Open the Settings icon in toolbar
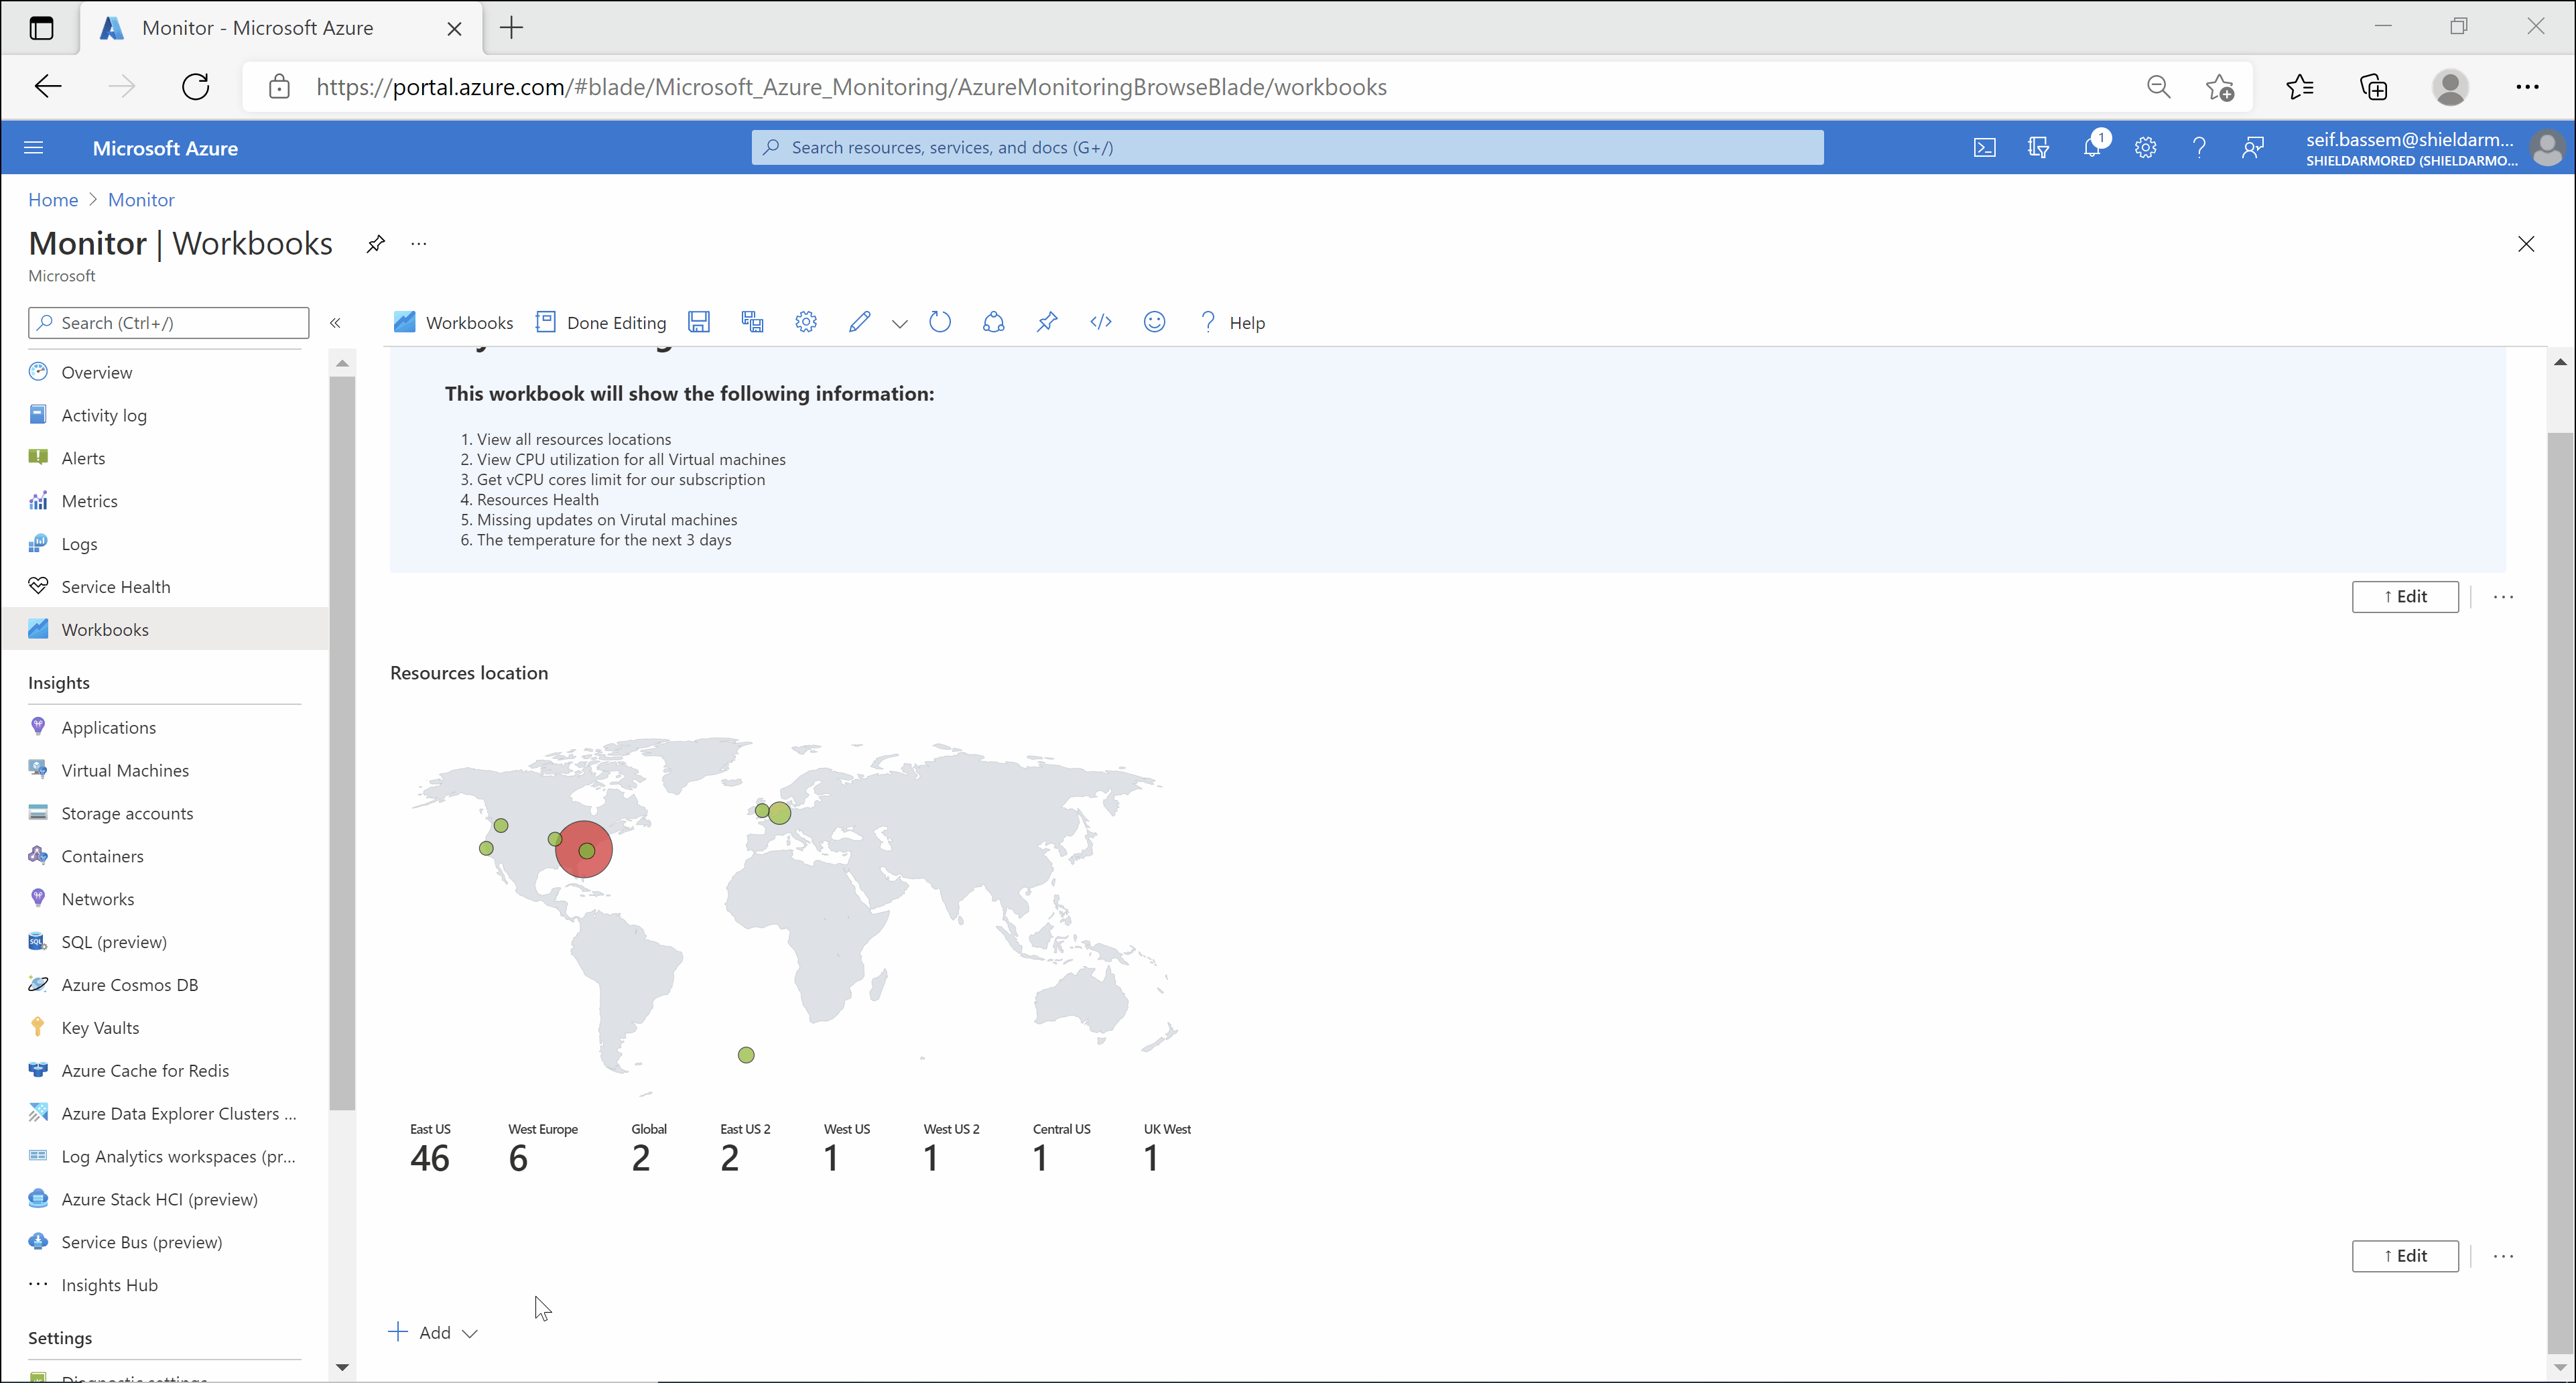 [x=806, y=322]
